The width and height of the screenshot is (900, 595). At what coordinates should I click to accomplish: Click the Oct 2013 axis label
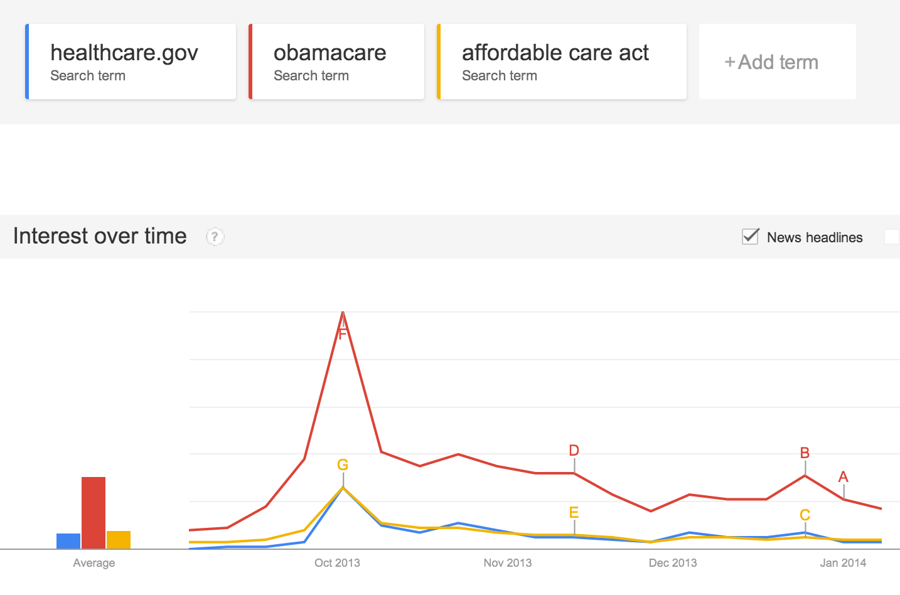tap(337, 563)
